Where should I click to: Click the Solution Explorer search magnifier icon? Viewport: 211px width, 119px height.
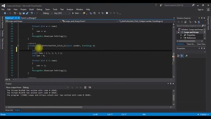tap(203, 26)
